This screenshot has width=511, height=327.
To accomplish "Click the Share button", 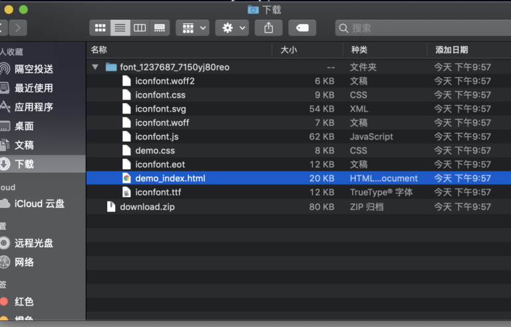I will [269, 28].
